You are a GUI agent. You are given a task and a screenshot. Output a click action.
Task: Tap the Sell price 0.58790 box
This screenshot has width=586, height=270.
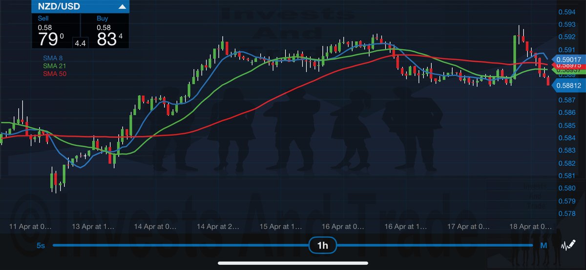pos(56,31)
